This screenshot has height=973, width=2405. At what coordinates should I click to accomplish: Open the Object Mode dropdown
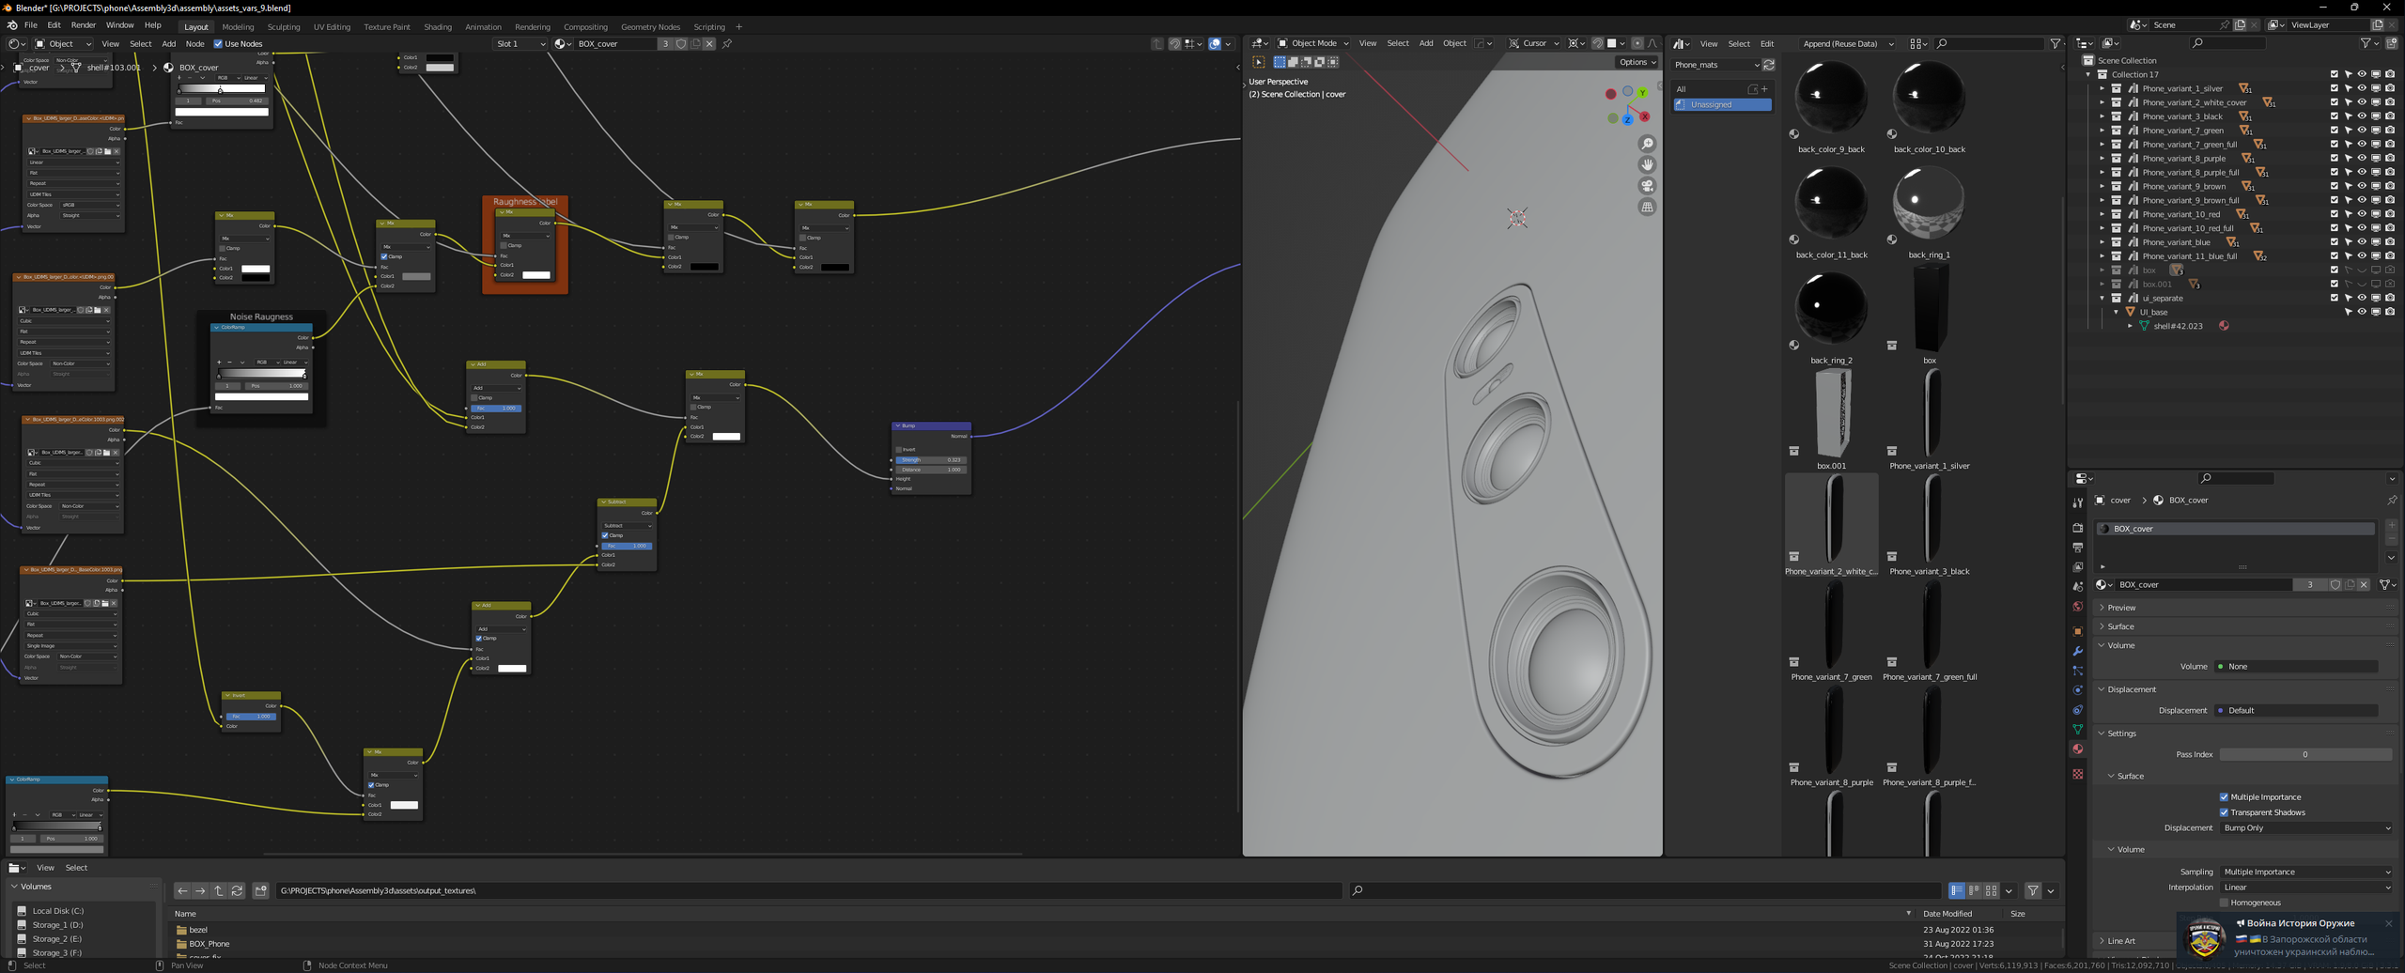[1312, 43]
